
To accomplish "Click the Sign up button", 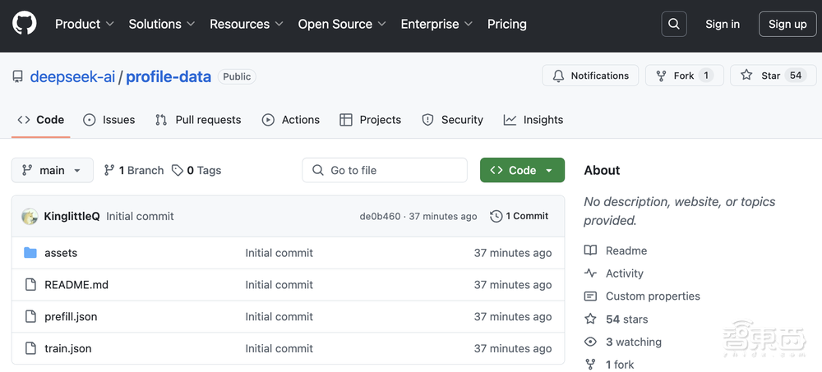I will [x=787, y=24].
